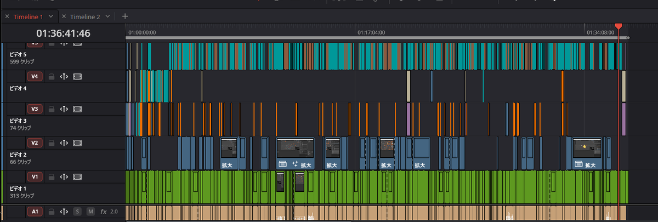Disable video track V2 with filmstrip icon
Screen dimensions: 658x222
click(77, 143)
